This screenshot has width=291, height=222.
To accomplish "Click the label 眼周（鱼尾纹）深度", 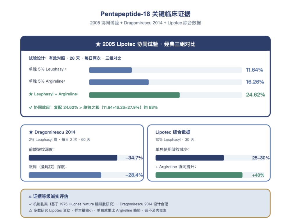I will 48,167.
